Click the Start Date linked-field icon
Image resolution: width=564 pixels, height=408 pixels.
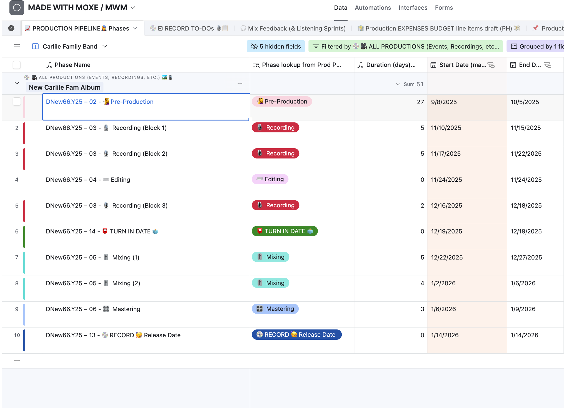491,65
